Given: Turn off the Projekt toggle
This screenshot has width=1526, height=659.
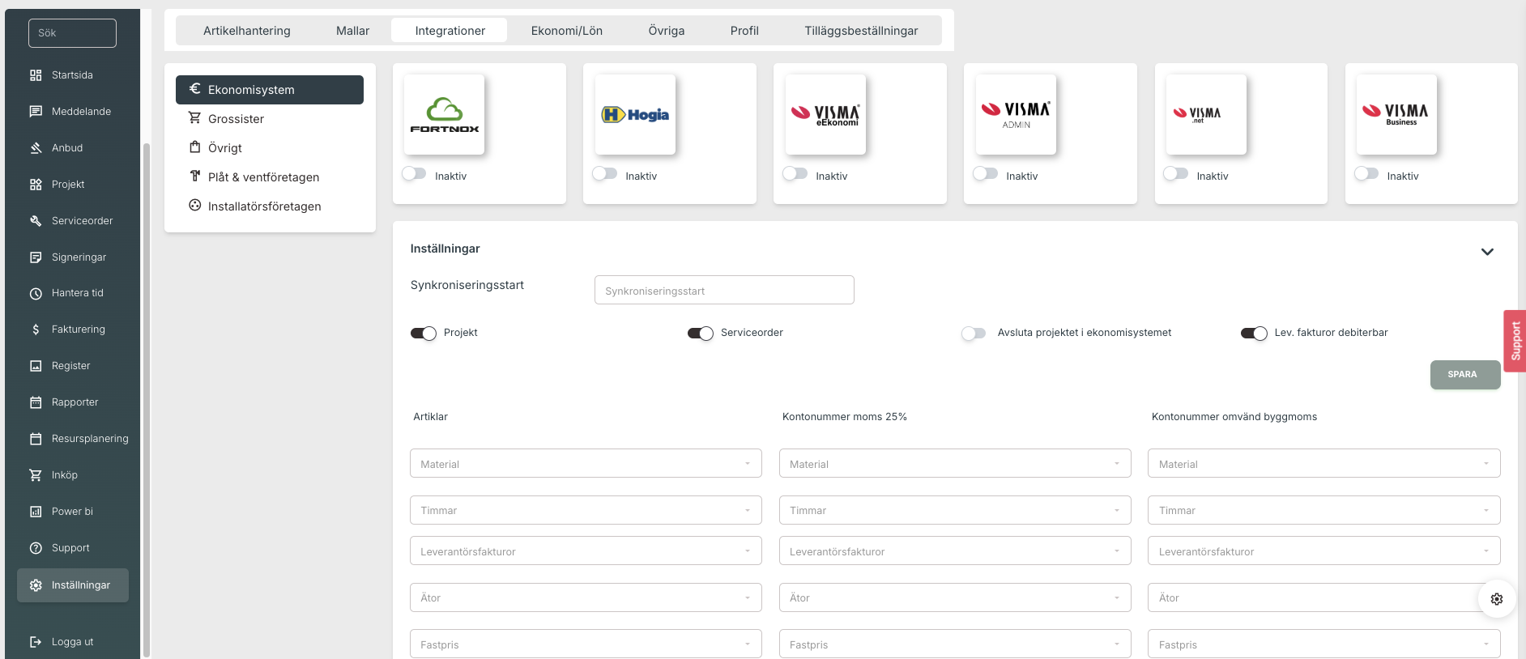Looking at the screenshot, I should click(x=424, y=334).
